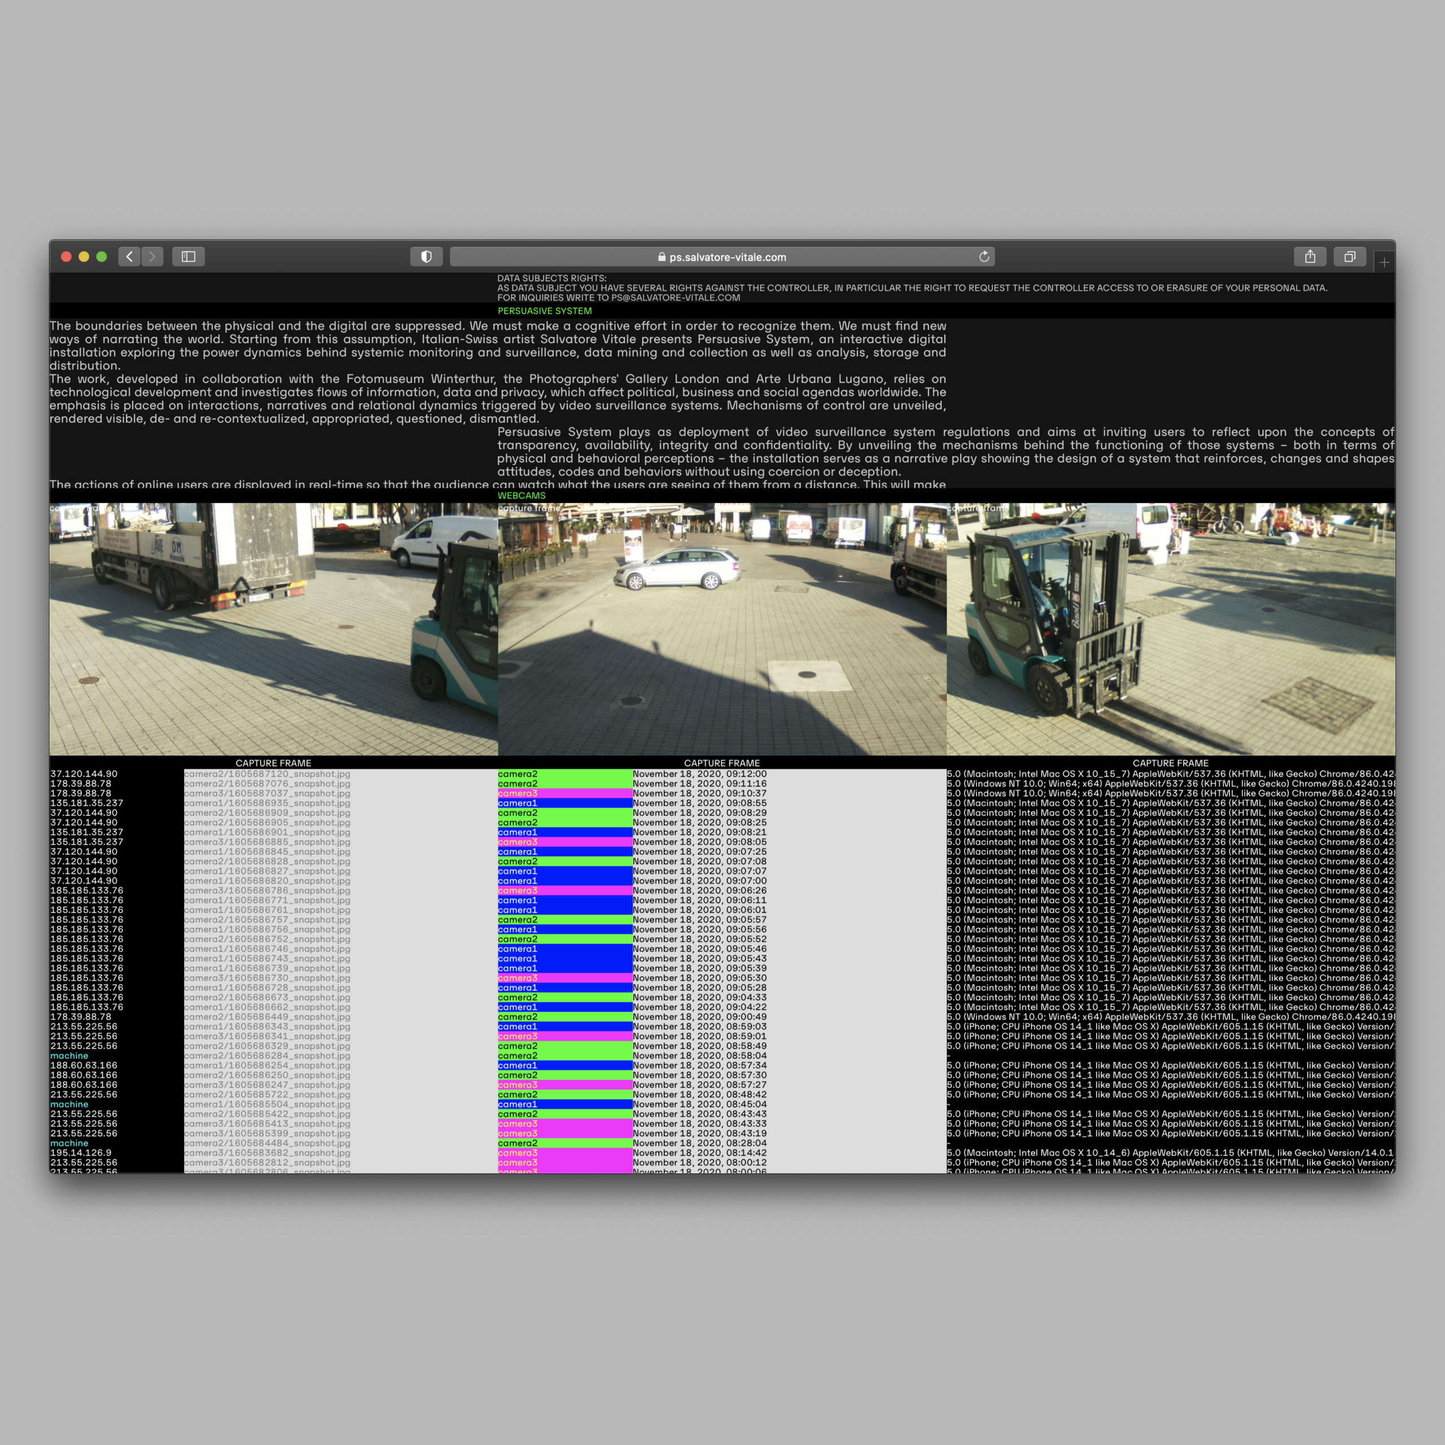
Task: Click the right webcam forklift image
Action: point(1171,628)
